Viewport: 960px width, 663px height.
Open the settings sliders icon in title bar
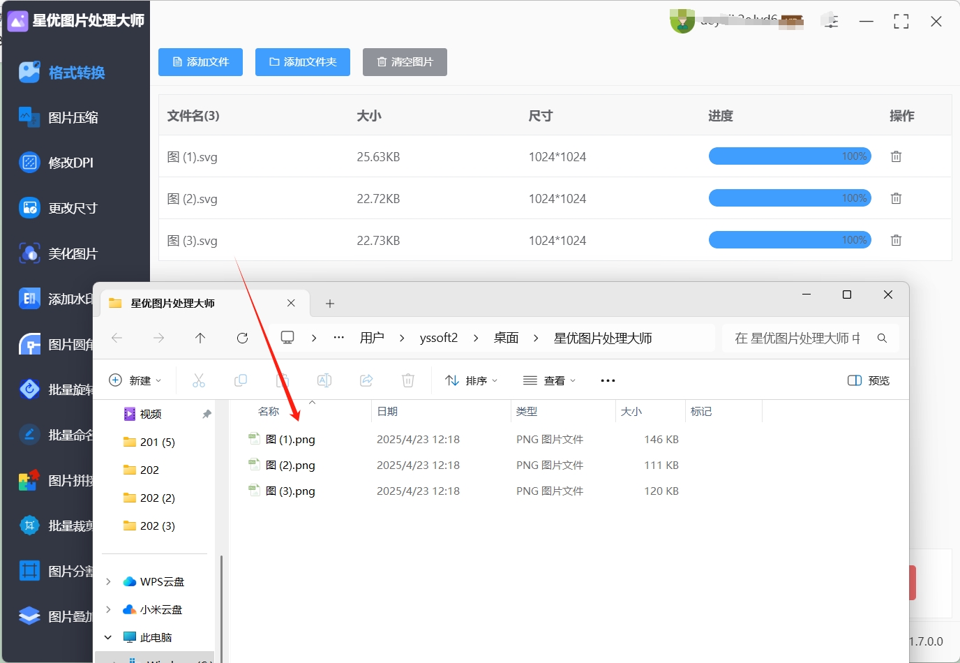(x=830, y=21)
